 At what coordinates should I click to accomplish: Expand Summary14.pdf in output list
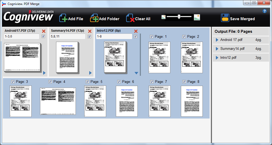(x=217, y=49)
